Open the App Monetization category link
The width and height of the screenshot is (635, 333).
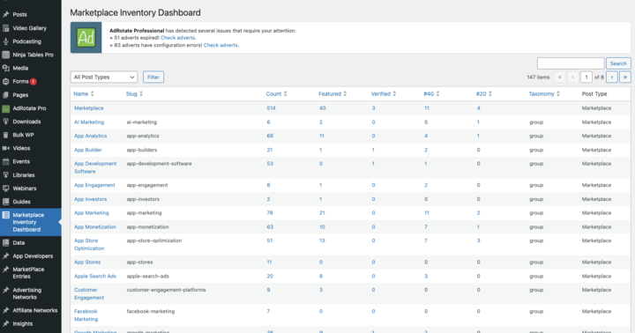click(94, 227)
